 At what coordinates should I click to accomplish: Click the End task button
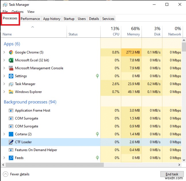(172, 174)
